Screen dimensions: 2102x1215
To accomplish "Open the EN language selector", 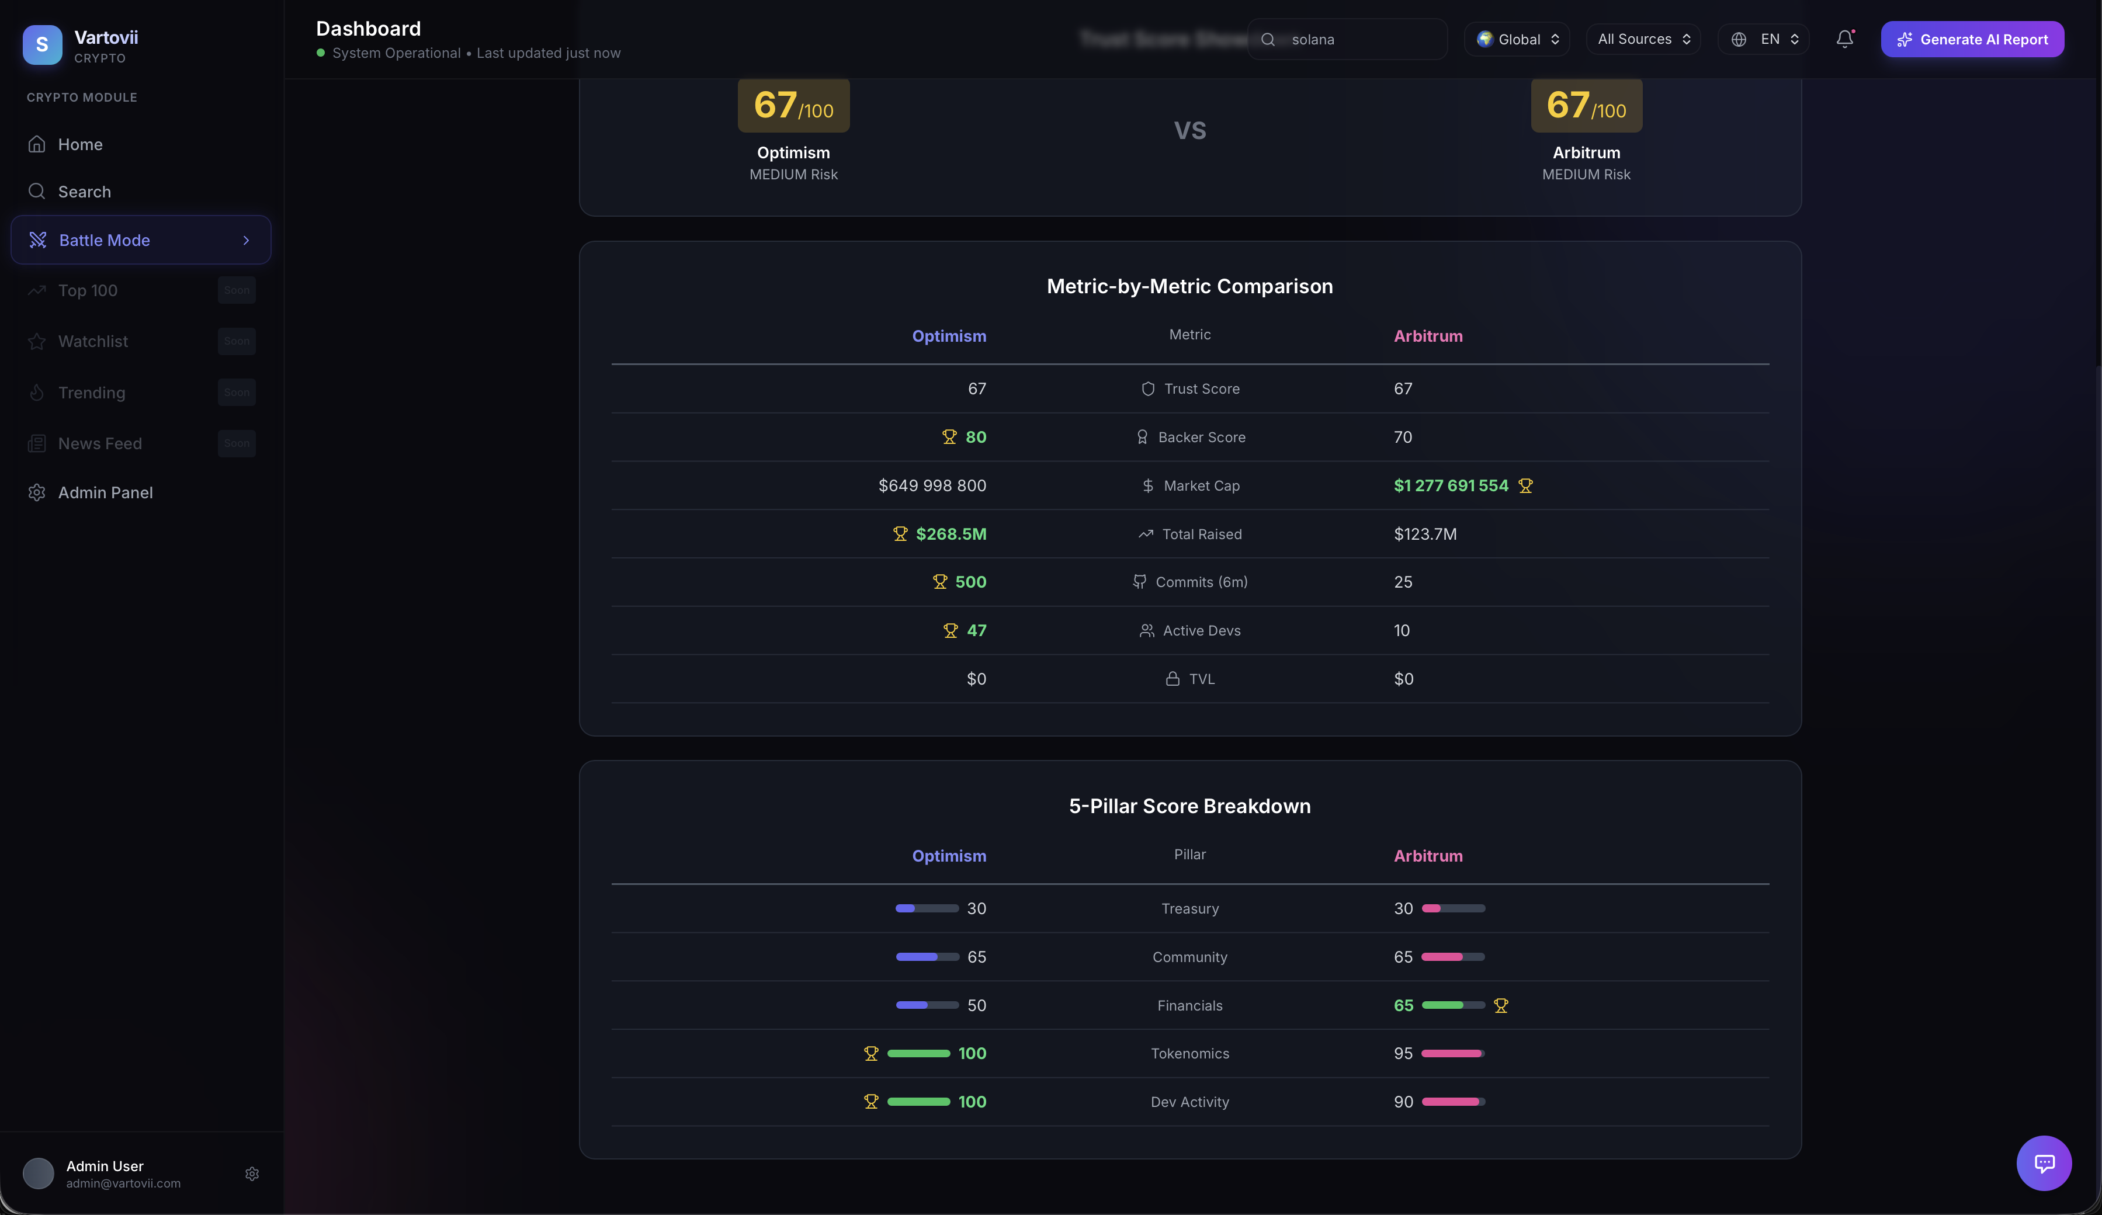I will pos(1764,39).
